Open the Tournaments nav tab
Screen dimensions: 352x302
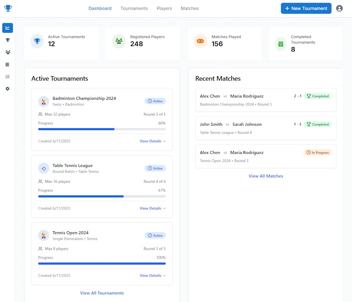click(x=134, y=8)
